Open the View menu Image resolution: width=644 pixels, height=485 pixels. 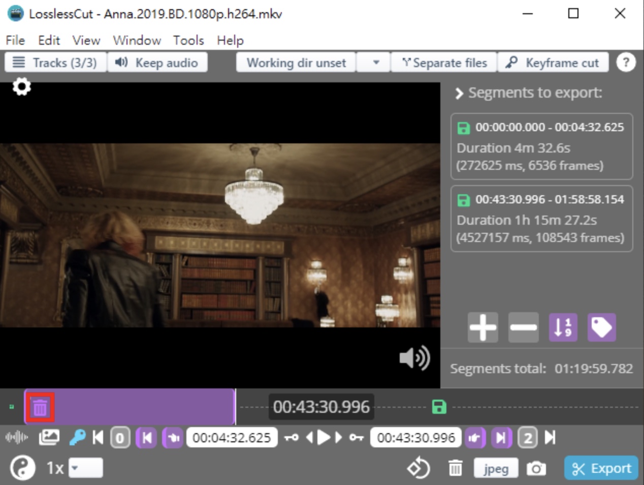point(86,40)
